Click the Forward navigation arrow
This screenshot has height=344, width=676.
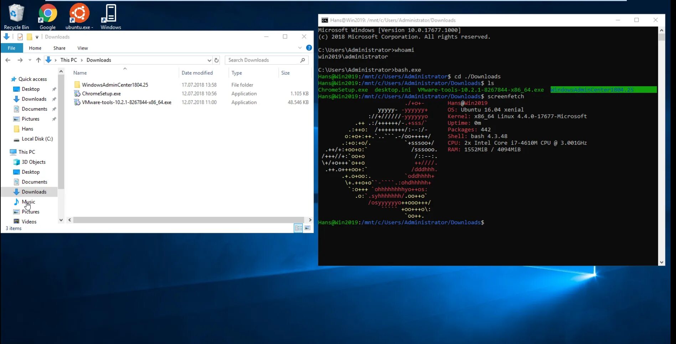point(20,60)
